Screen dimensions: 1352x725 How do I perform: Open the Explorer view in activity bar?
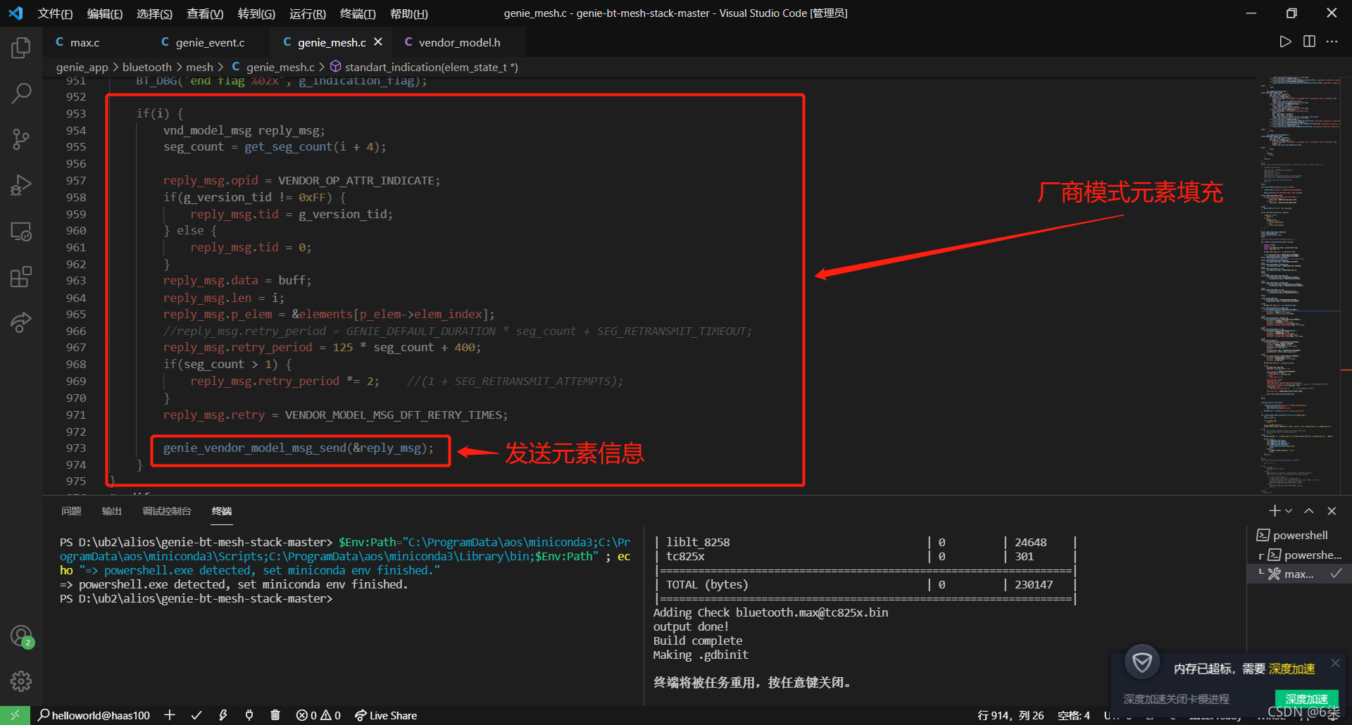click(21, 48)
